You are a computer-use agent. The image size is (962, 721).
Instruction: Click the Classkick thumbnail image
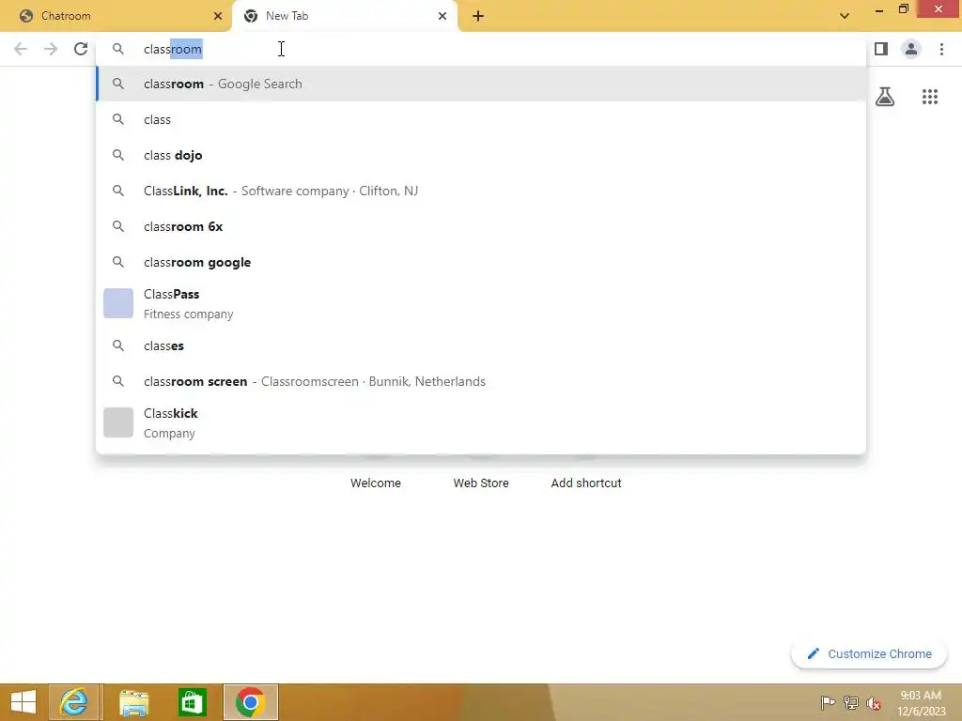118,422
